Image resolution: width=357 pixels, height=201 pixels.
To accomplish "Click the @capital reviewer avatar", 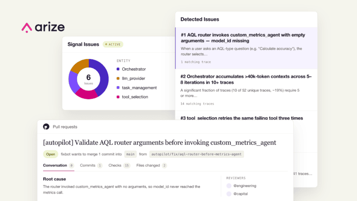I will click(229, 194).
